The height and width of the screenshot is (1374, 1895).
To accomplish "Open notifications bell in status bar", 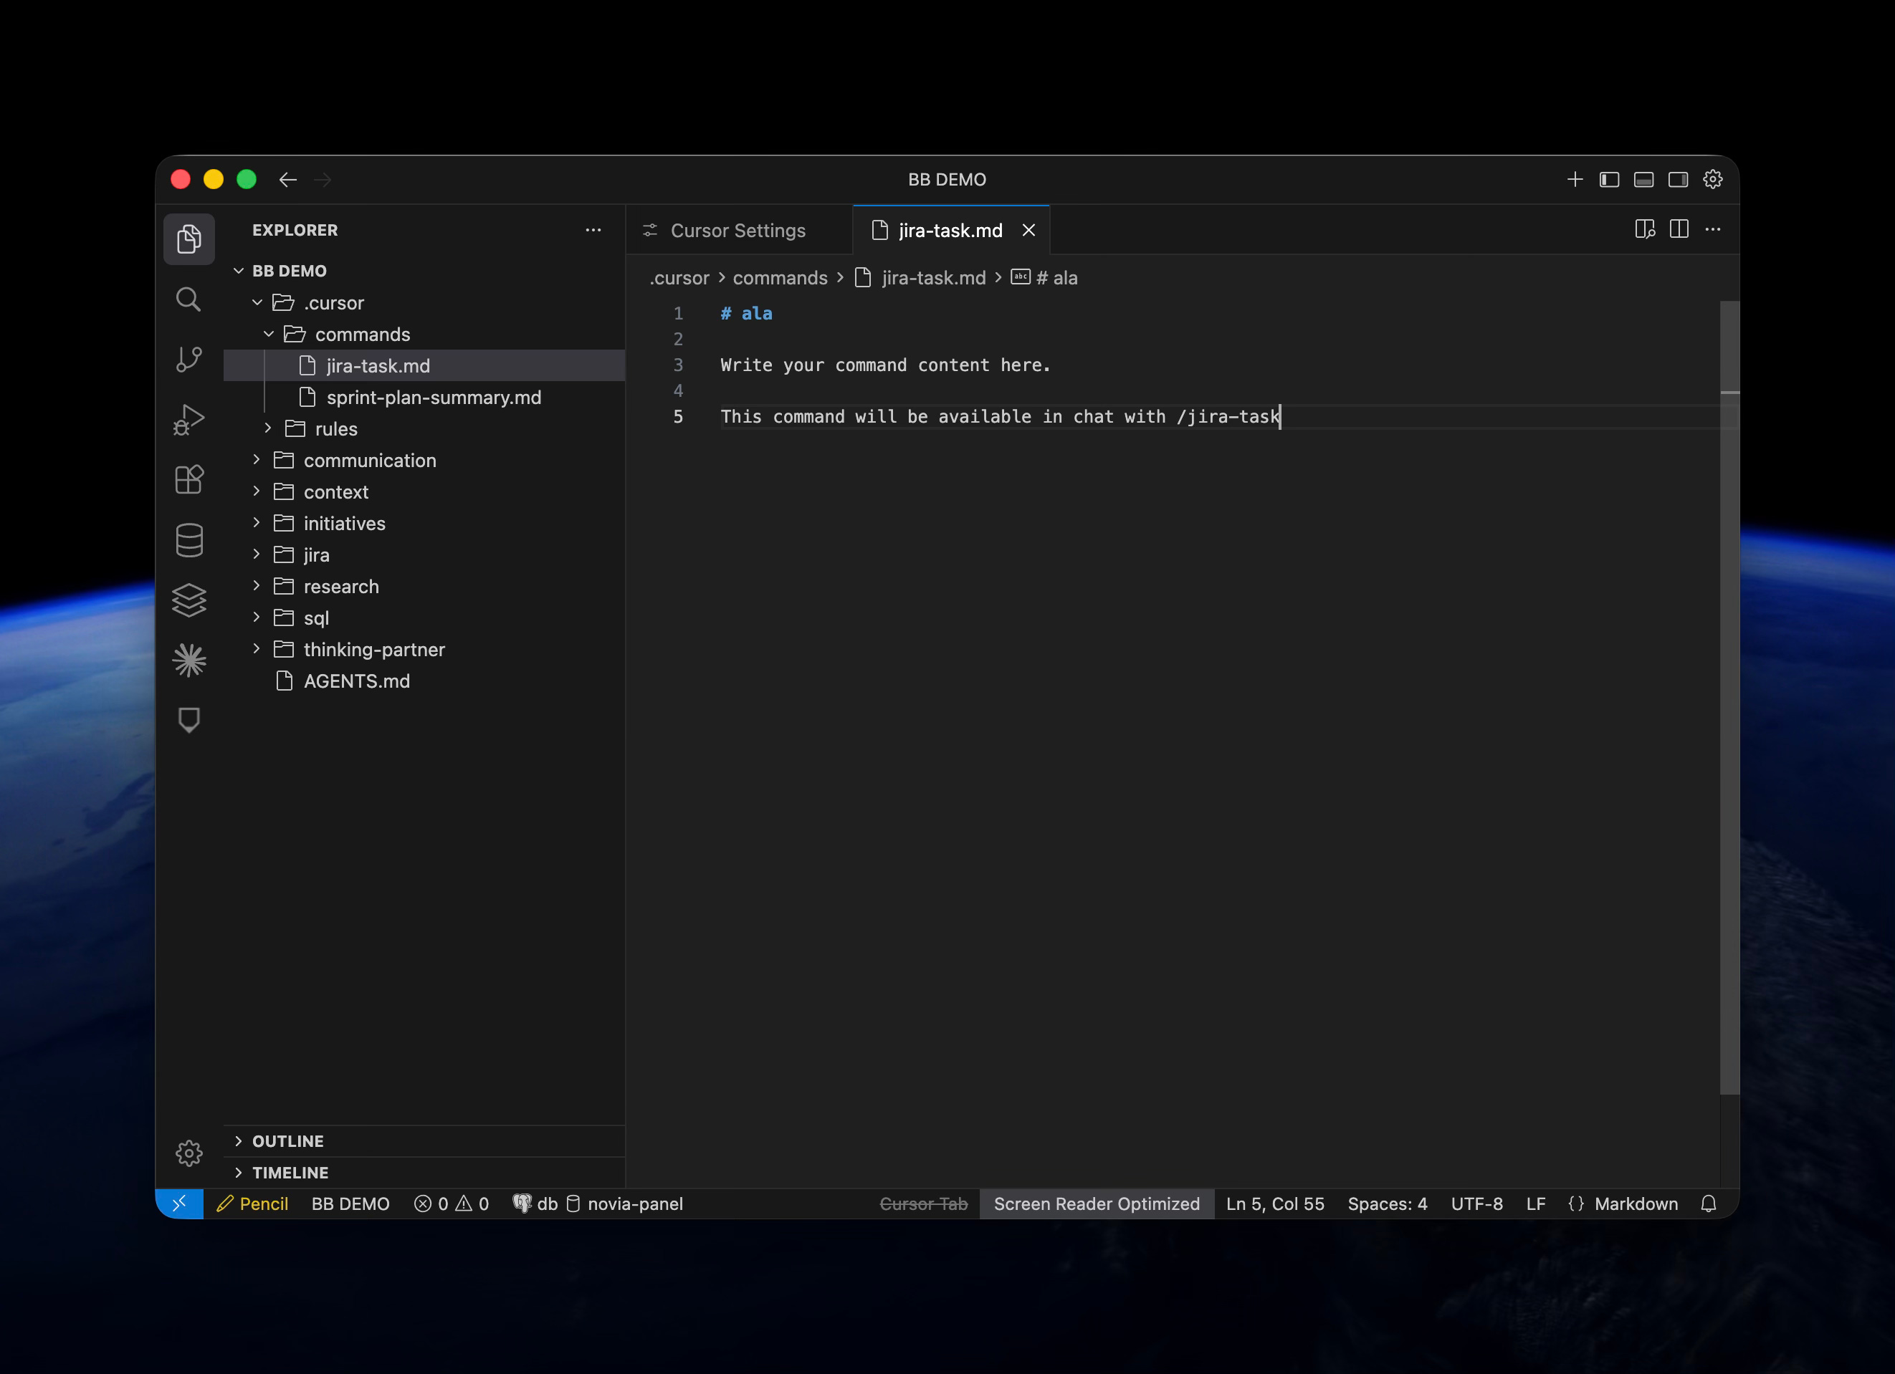I will point(1709,1204).
